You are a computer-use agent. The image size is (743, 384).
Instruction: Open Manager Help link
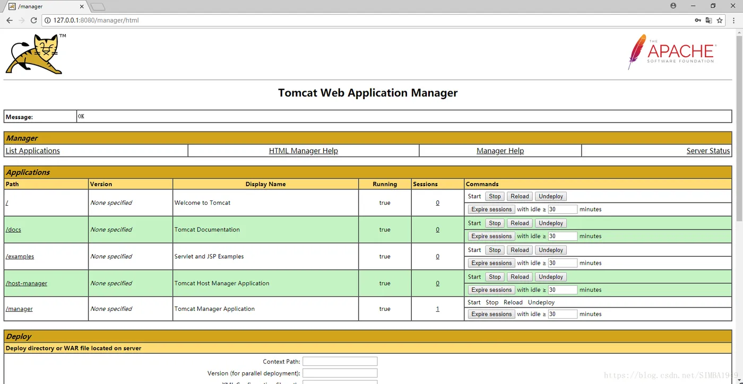point(500,151)
